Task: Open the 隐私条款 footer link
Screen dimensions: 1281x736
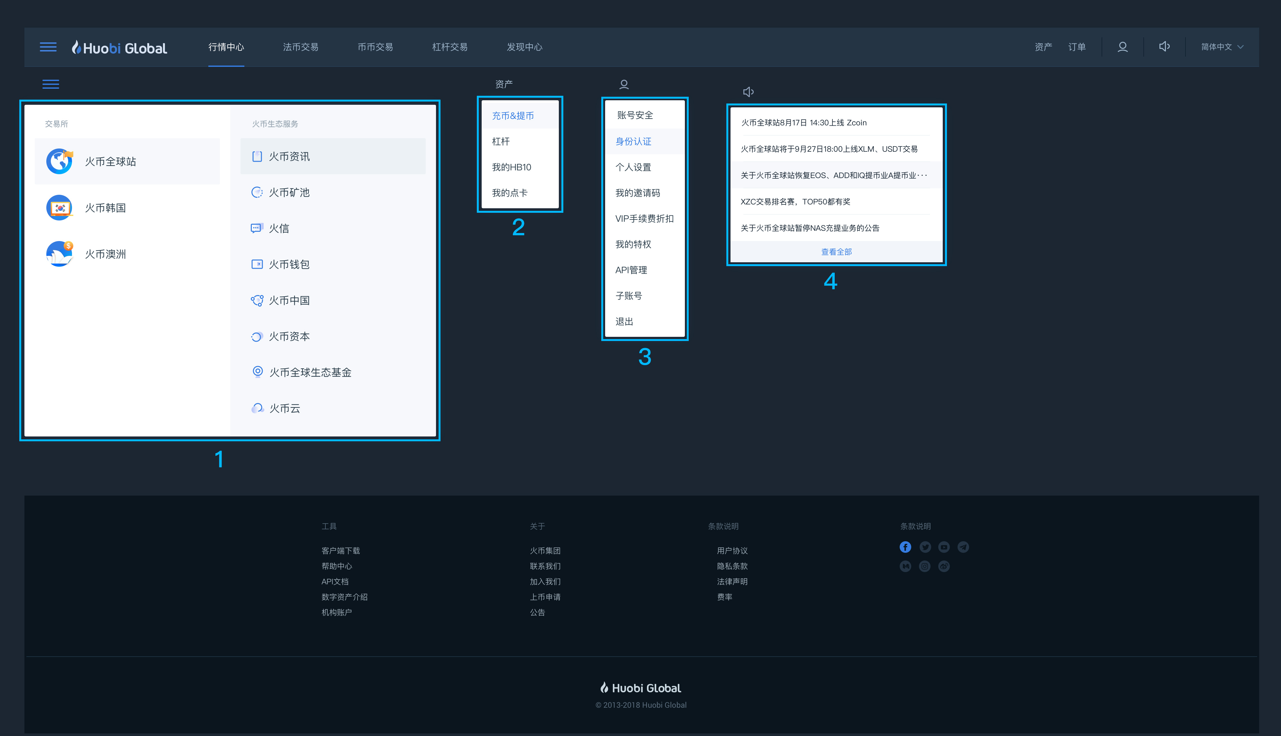Action: click(x=732, y=566)
